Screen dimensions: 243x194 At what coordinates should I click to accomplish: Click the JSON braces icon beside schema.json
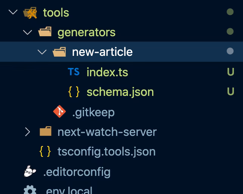coord(73,92)
